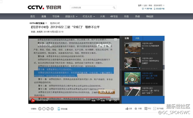Expand the 频道大全 dropdown
193x118 pixels.
pyautogui.click(x=71, y=17)
